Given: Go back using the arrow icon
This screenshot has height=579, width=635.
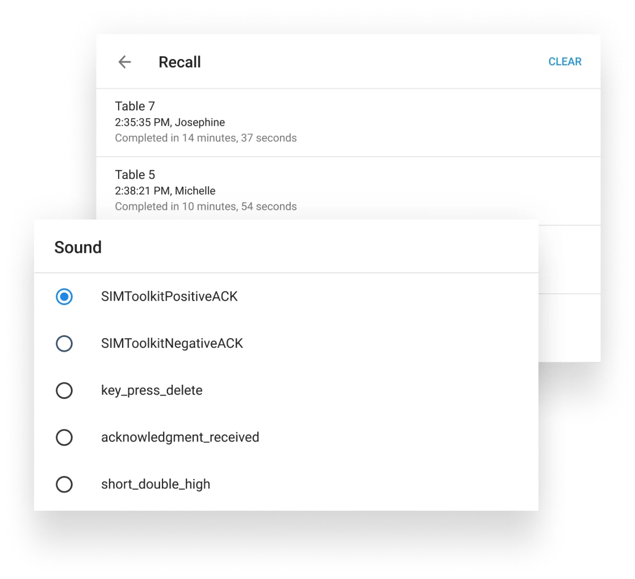Looking at the screenshot, I should click(x=124, y=62).
